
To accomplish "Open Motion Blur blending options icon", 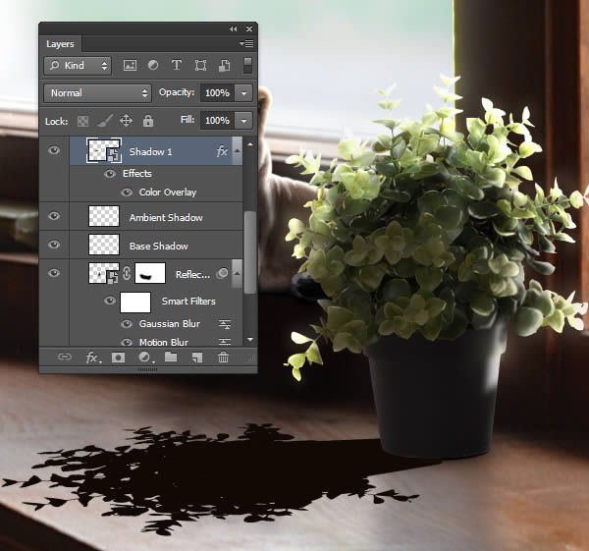I will point(225,342).
